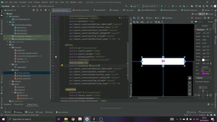Open the Pixel 3a API 30 device dropdown
This screenshot has height=122, width=217.
point(150,6)
